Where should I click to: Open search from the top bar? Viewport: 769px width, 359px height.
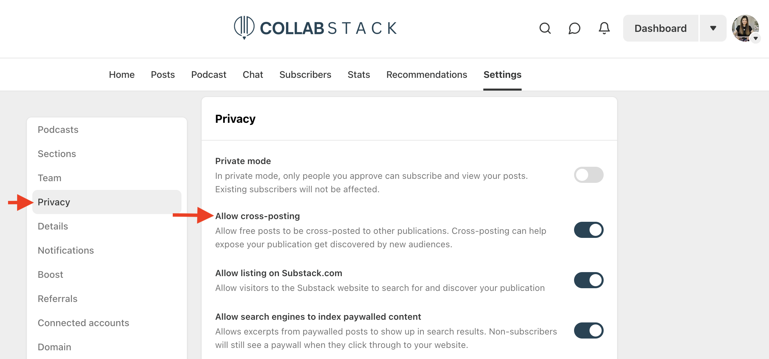click(x=545, y=28)
